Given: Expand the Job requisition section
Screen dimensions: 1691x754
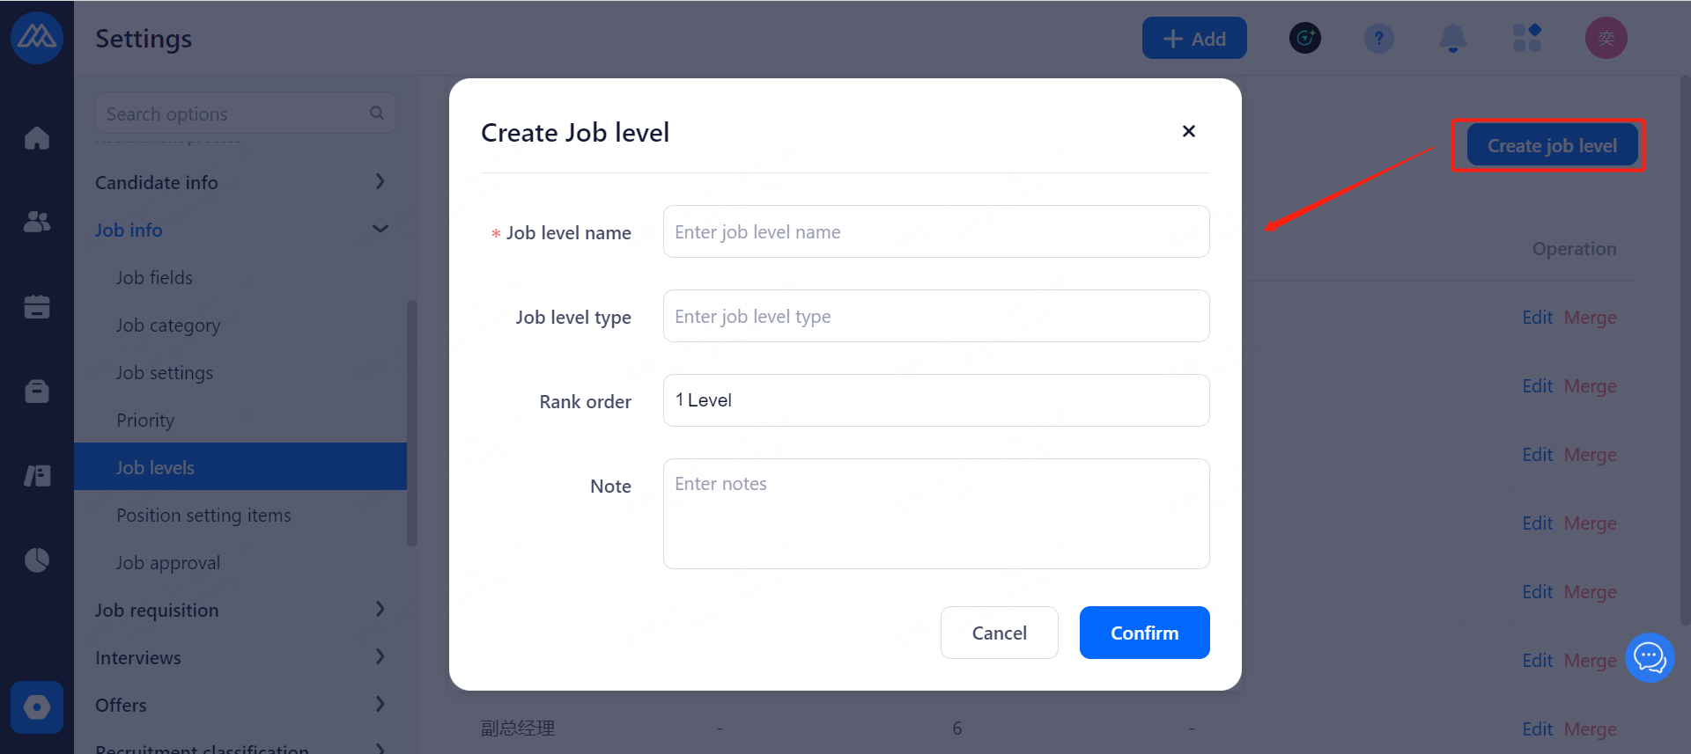Looking at the screenshot, I should (x=380, y=610).
